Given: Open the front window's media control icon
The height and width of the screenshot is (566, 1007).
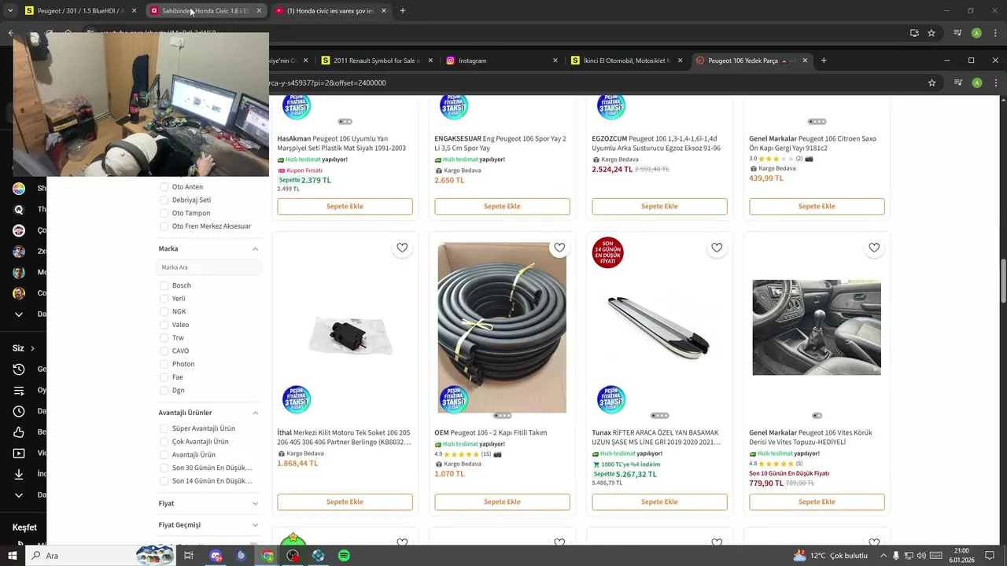Looking at the screenshot, I should [957, 83].
